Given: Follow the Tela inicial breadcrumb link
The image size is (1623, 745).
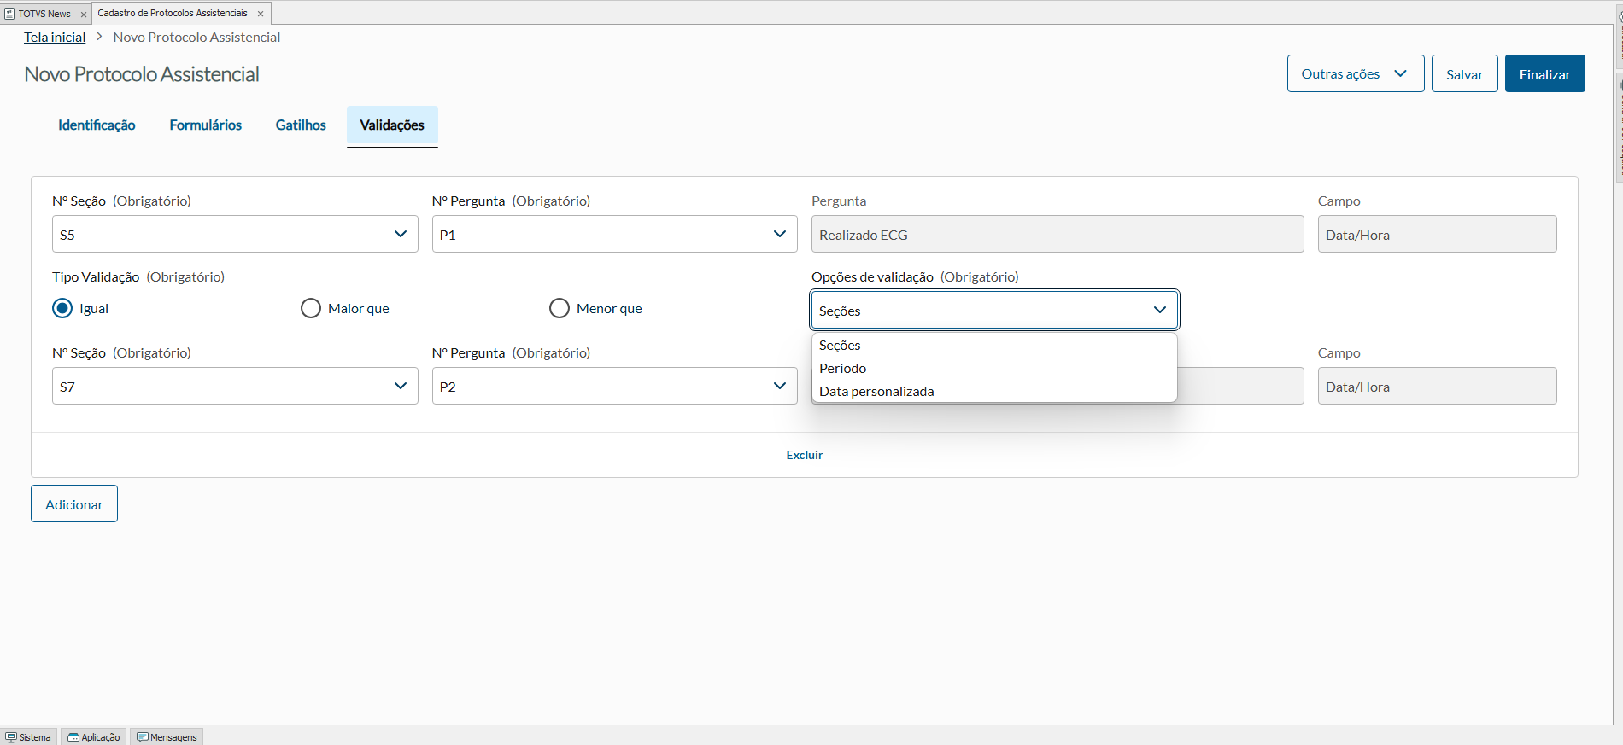Looking at the screenshot, I should pos(55,38).
